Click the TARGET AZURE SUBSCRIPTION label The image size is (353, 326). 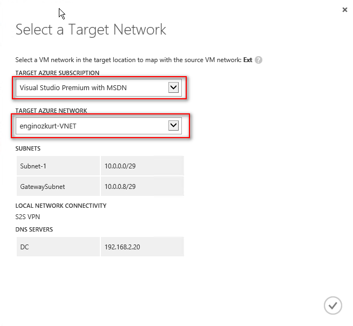[x=57, y=73]
